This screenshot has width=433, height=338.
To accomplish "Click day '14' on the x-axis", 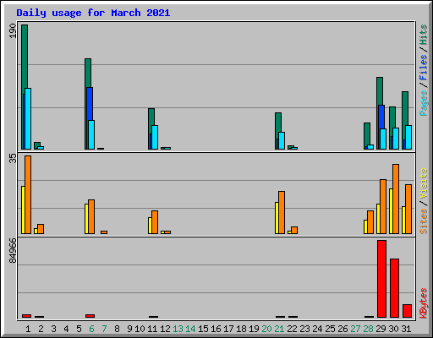I will (x=190, y=329).
